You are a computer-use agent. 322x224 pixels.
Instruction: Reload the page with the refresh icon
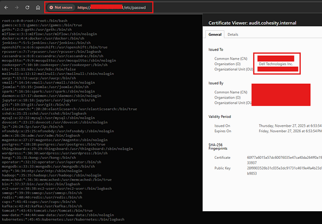coord(27,8)
